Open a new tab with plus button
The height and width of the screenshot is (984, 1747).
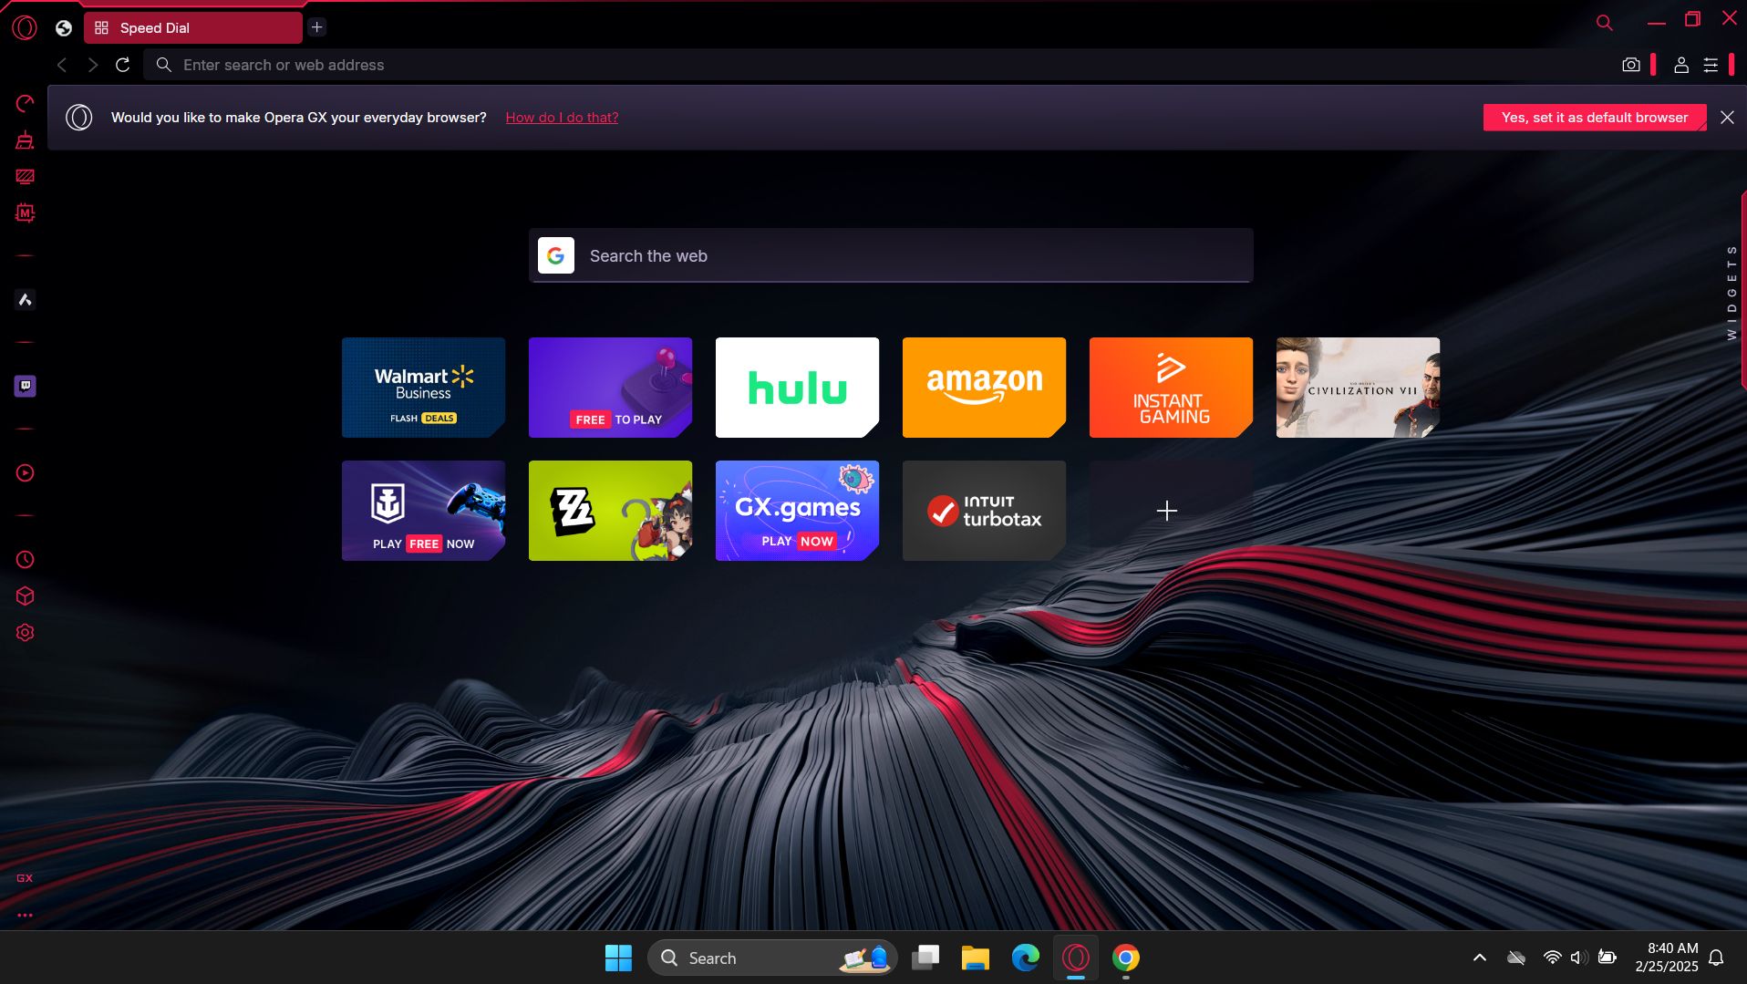pyautogui.click(x=316, y=27)
